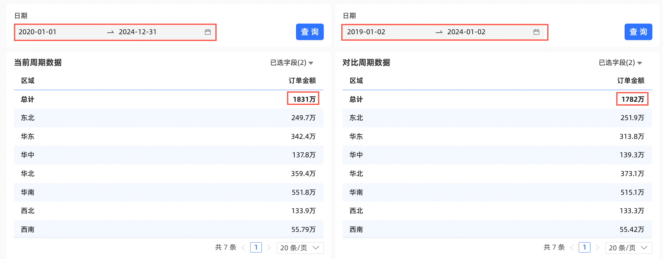Go to next page in 对比周期数据 table

[x=597, y=248]
